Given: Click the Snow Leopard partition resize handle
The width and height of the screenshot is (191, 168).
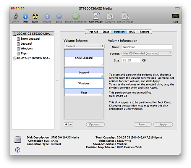Looking at the screenshot, I should [102, 65].
